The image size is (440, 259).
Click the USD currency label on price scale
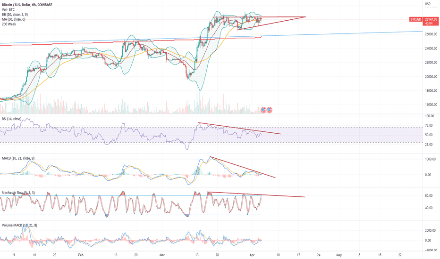428,4
